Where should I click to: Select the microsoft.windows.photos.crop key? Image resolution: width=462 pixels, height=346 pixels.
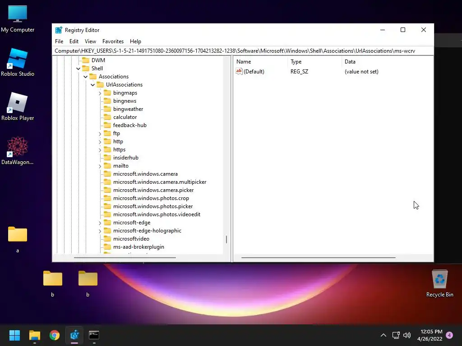coord(151,198)
